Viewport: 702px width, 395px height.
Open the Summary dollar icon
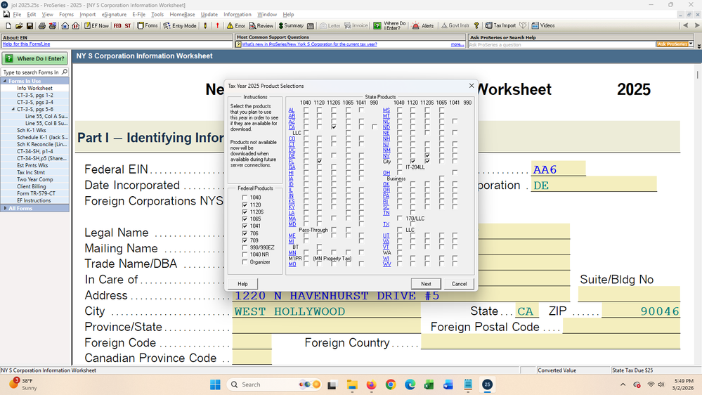click(x=290, y=25)
